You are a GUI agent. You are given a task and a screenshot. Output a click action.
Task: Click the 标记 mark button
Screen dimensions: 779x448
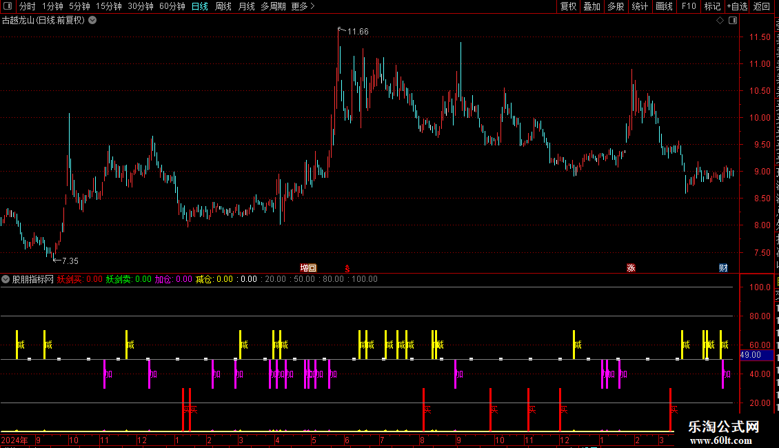click(x=712, y=6)
